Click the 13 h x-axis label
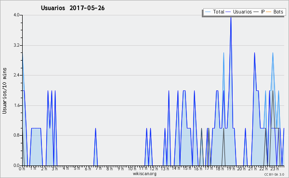The image size is (289, 178). coord(165,168)
